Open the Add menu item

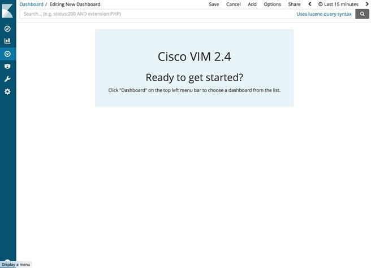(x=252, y=5)
